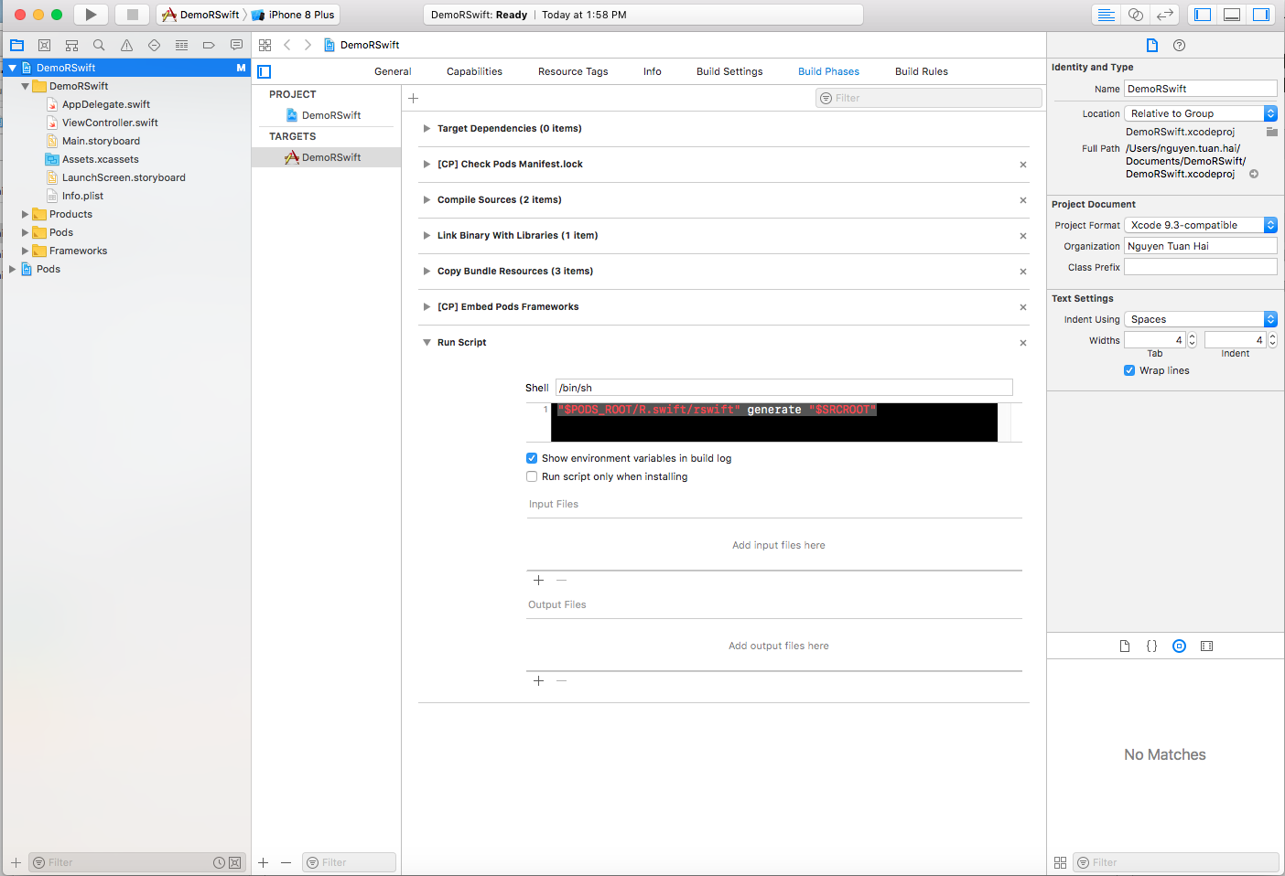Open the Find navigator
Image resolution: width=1285 pixels, height=876 pixels.
99,45
